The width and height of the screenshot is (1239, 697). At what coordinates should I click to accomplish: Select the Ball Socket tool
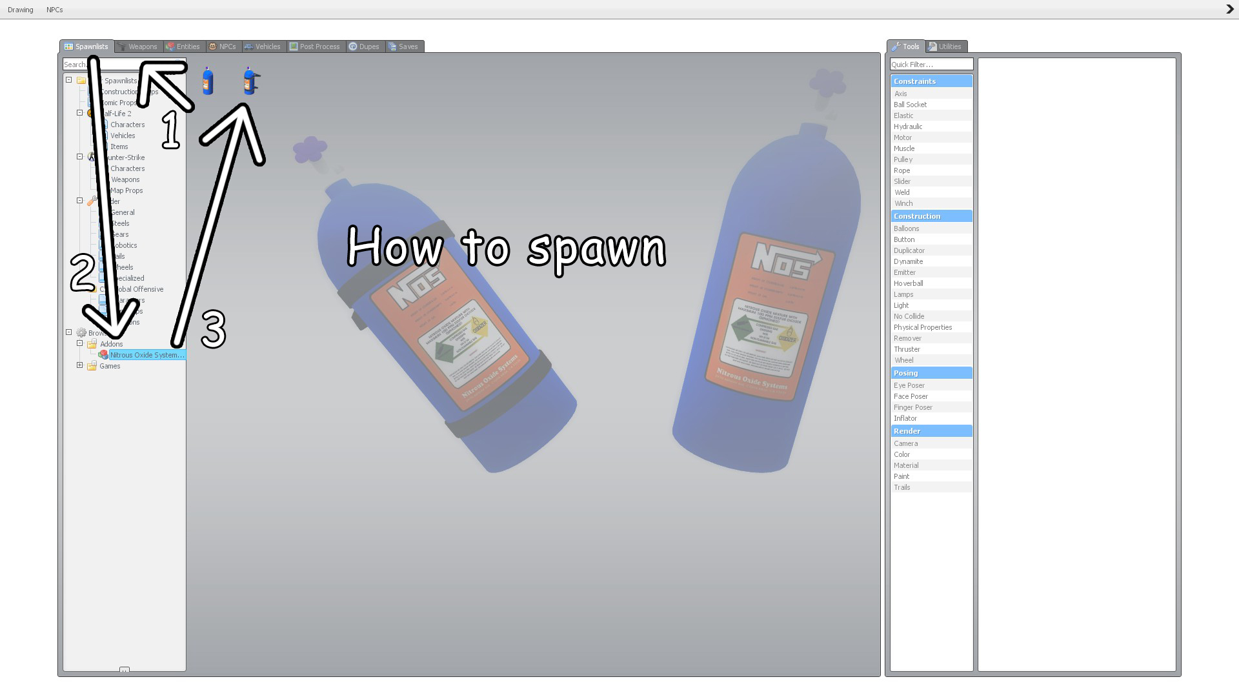(931, 105)
